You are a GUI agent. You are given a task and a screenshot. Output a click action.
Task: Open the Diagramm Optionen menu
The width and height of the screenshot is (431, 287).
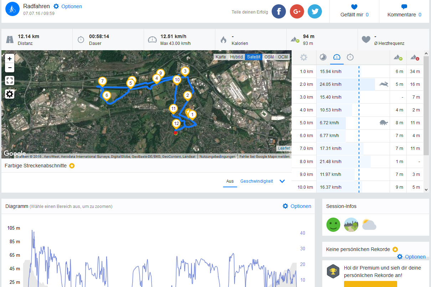(297, 206)
